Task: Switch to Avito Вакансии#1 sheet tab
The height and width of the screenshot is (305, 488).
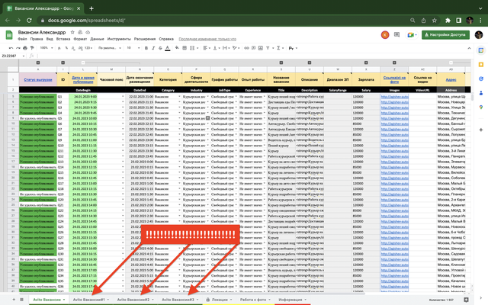Action: [x=91, y=300]
